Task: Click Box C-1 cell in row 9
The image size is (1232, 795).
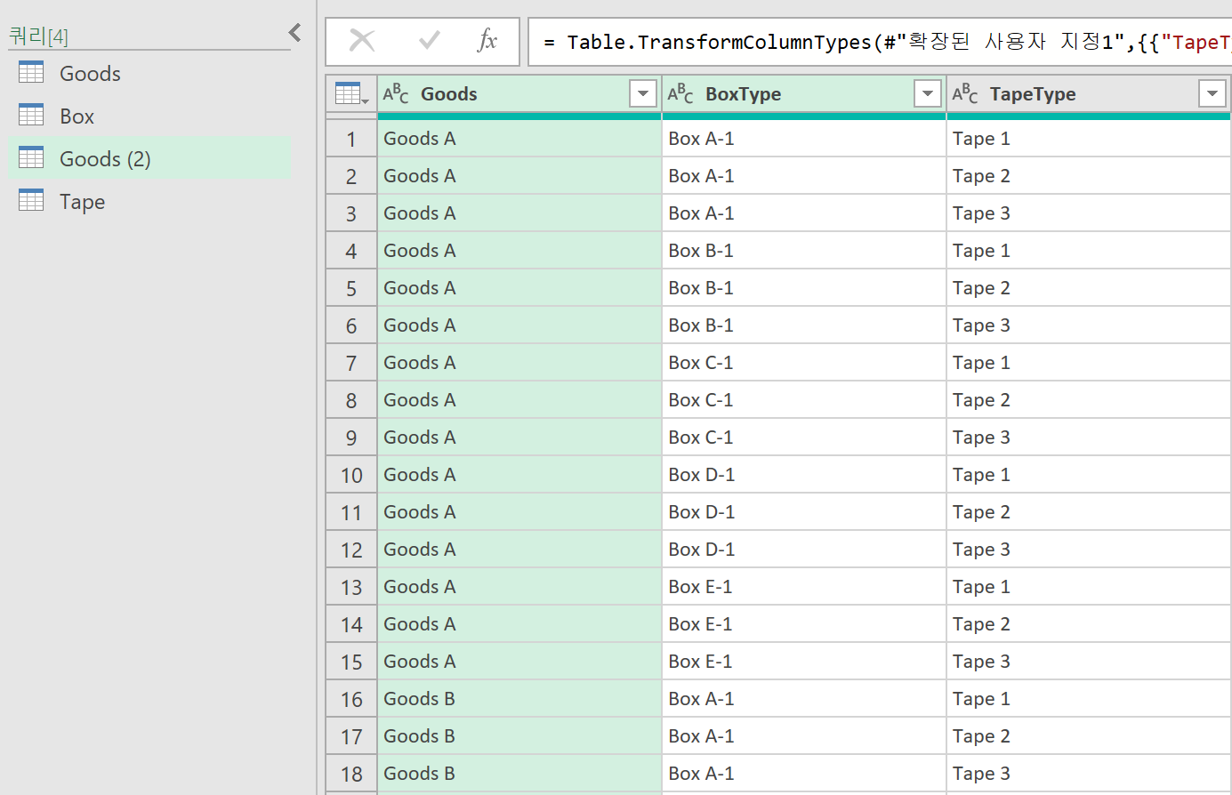Action: tap(804, 438)
